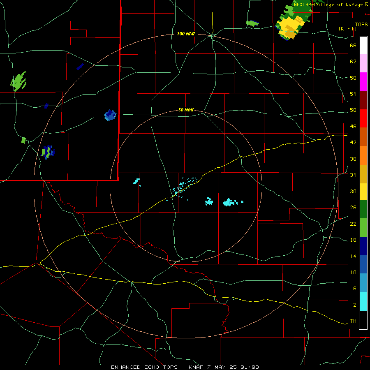Screen dimensions: 370x370
Task: Click the 66 legend value
Action: pyautogui.click(x=353, y=45)
